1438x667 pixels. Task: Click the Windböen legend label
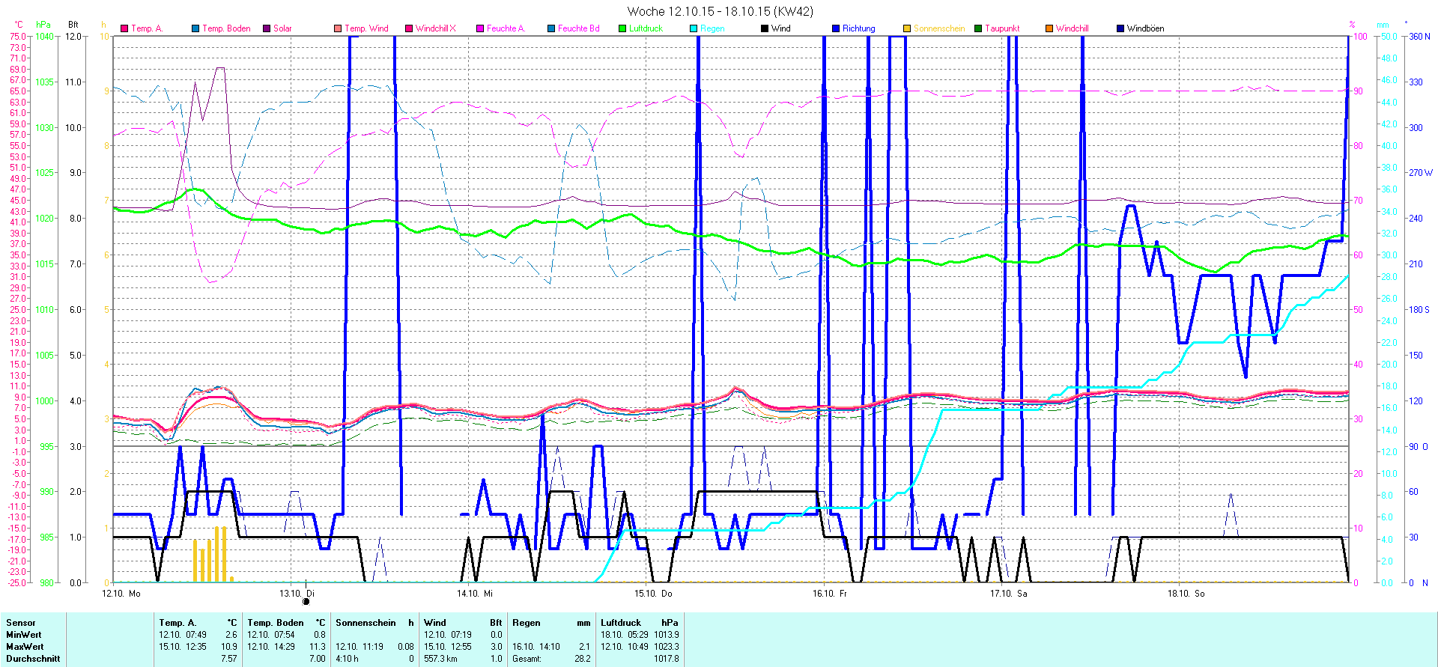1145,28
